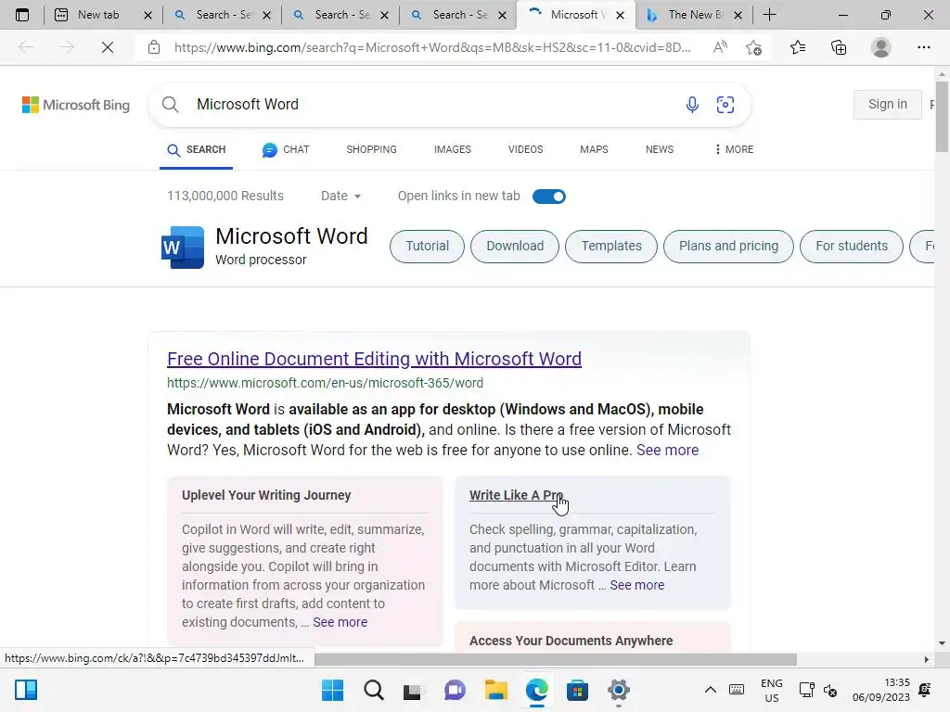Click the Templates chip
This screenshot has width=950, height=712.
tap(611, 247)
